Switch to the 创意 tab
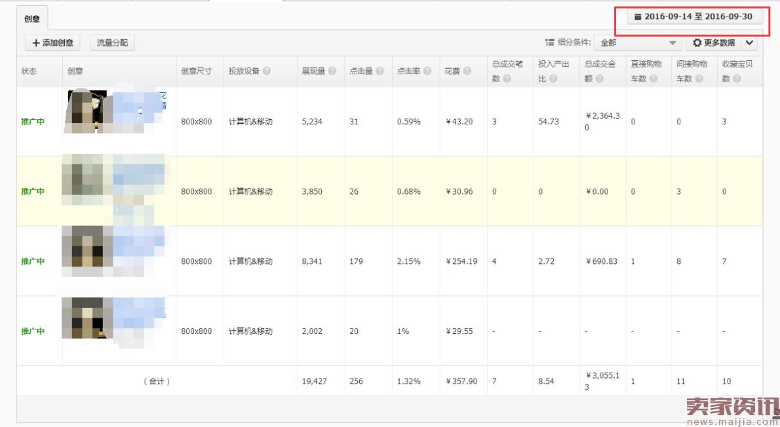 [x=32, y=19]
